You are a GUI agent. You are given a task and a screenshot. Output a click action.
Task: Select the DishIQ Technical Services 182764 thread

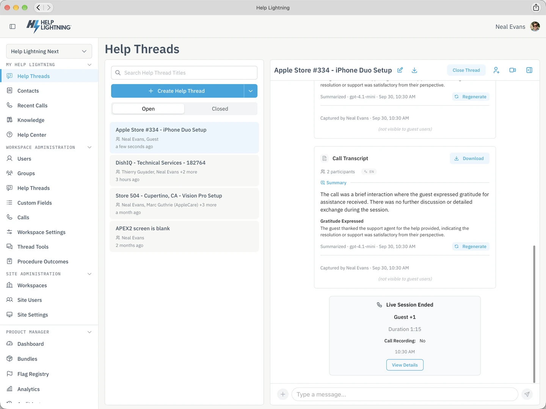[x=184, y=171]
